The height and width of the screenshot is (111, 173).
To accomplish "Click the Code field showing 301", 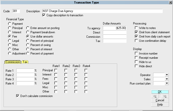I will [16, 11].
